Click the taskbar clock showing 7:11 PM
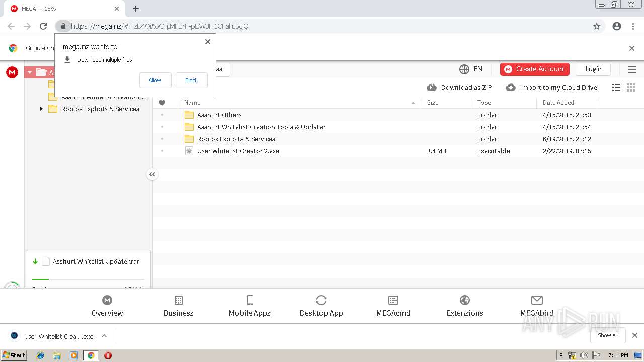The height and width of the screenshot is (362, 644). (x=618, y=355)
